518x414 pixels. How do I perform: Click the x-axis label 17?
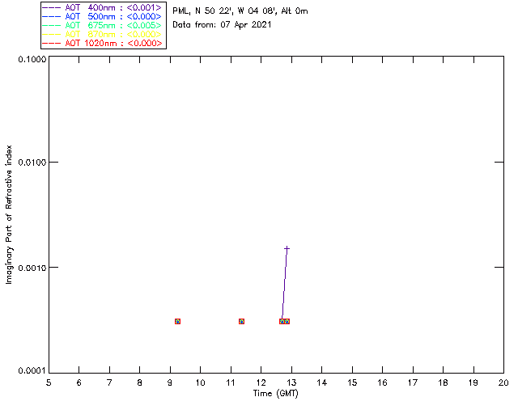[x=413, y=382]
